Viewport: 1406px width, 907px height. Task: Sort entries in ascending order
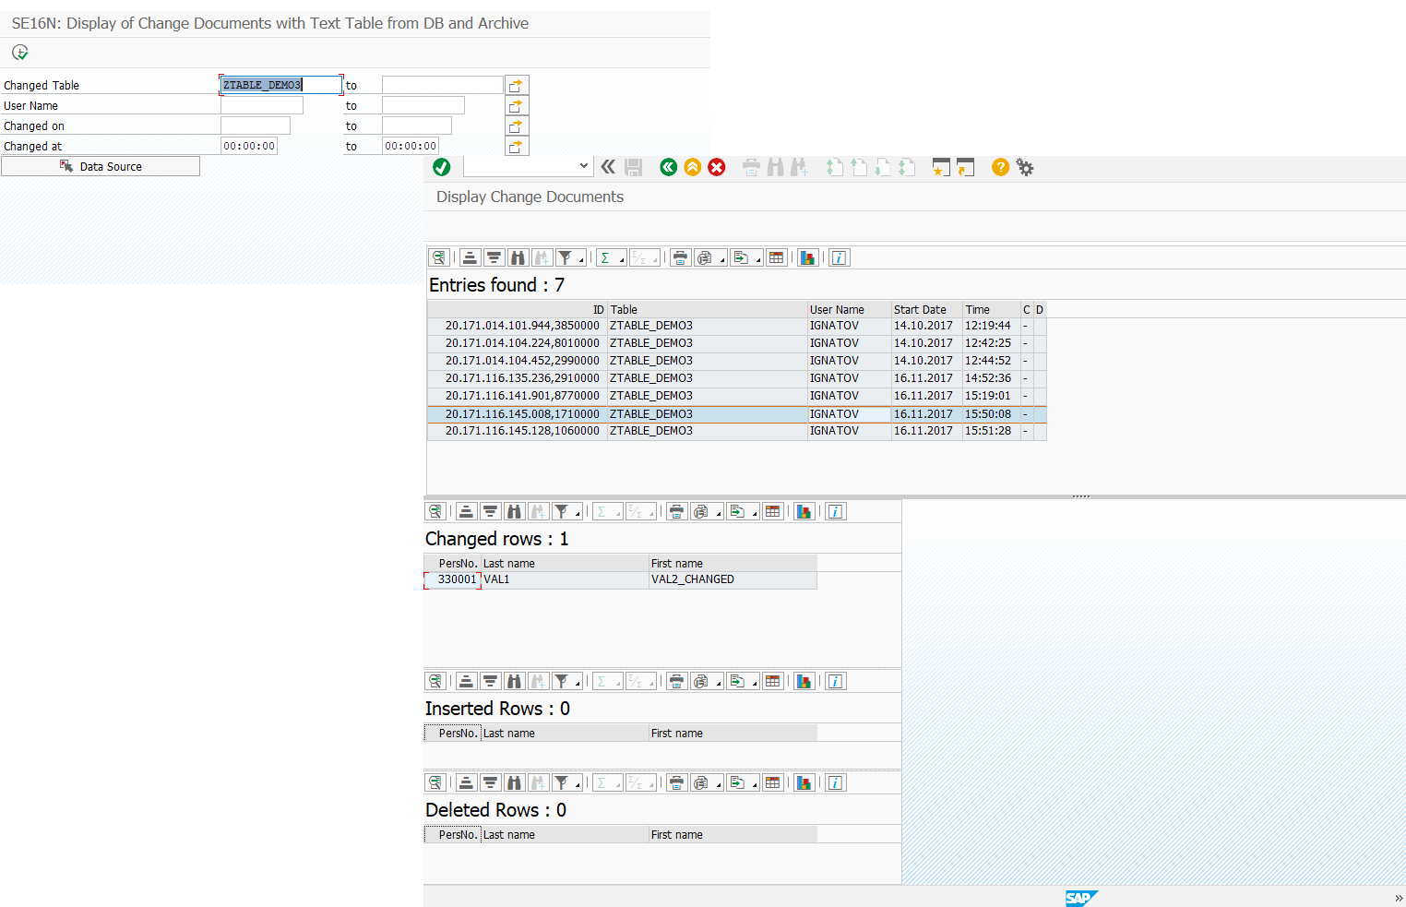[x=470, y=257]
